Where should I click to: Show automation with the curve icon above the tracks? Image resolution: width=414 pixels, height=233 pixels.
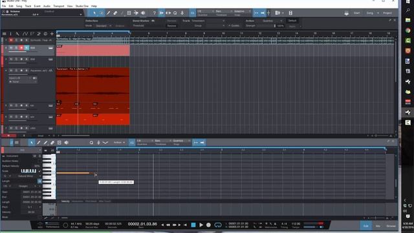[x=25, y=34]
